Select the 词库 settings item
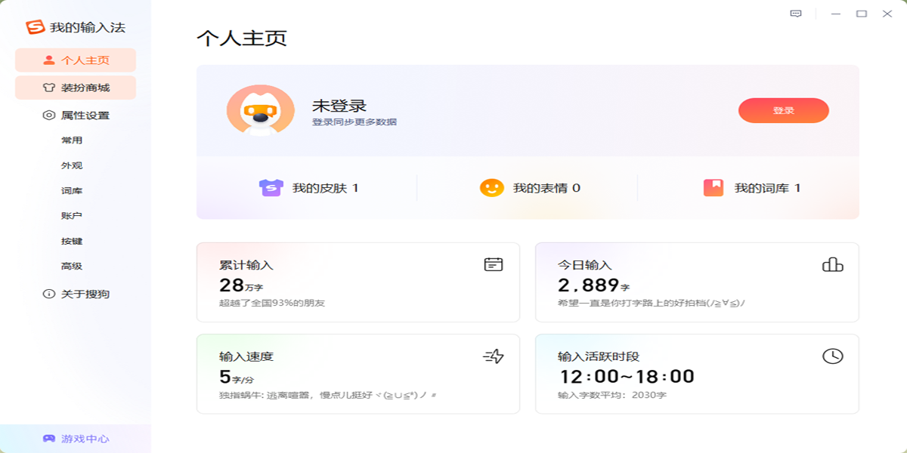 [x=73, y=191]
